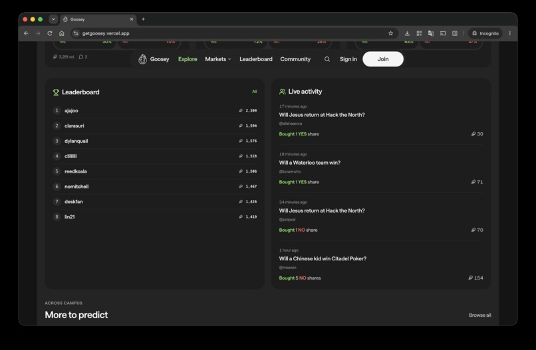Click the translate page icon
Image resolution: width=536 pixels, height=350 pixels.
(x=431, y=33)
